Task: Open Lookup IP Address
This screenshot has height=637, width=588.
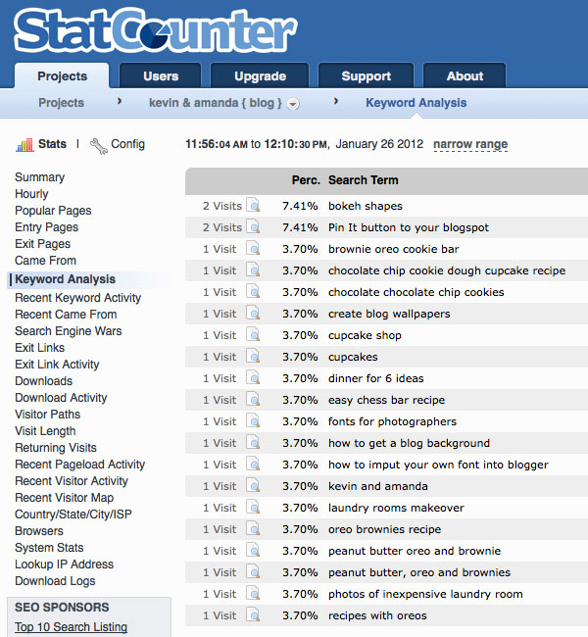Action: click(65, 564)
